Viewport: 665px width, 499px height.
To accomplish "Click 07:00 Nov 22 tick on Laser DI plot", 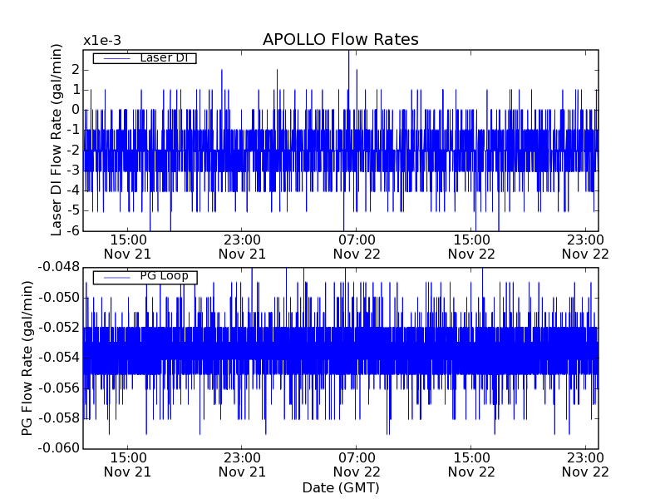I will tap(357, 247).
